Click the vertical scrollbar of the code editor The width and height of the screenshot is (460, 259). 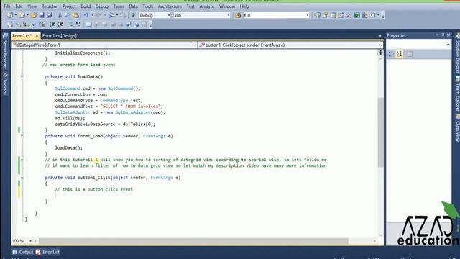click(380, 132)
